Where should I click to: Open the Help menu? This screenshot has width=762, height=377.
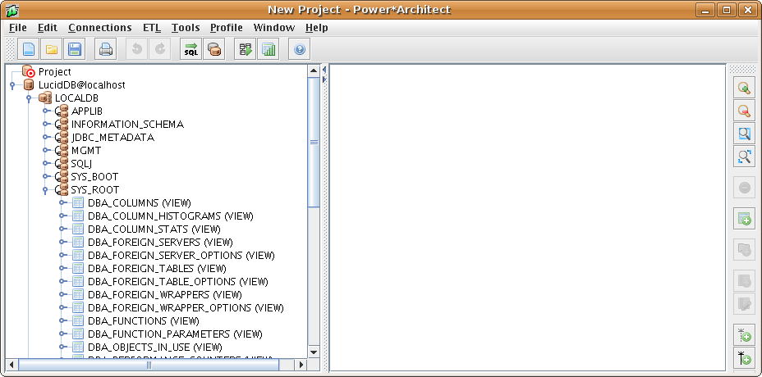[316, 28]
